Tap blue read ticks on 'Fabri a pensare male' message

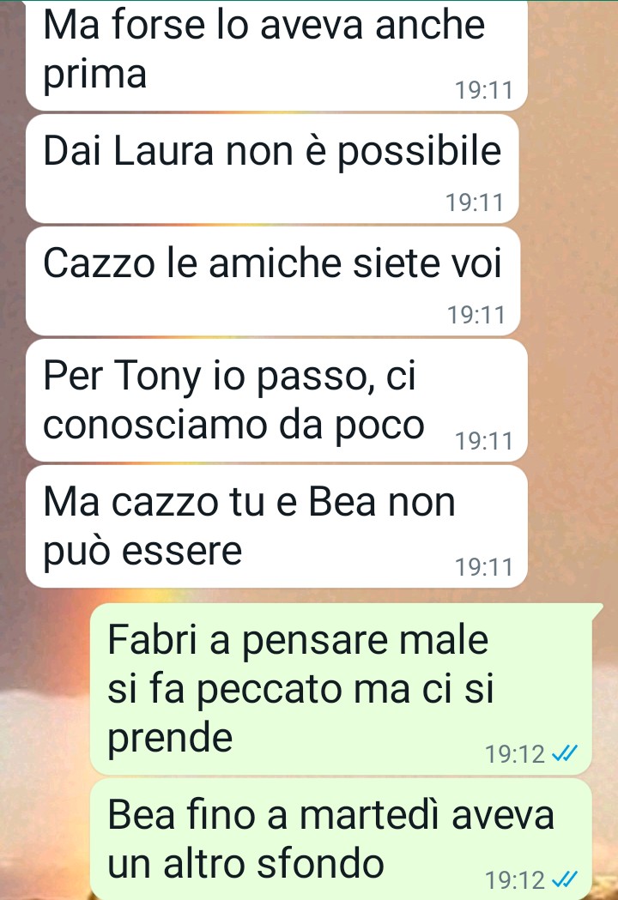click(x=564, y=753)
